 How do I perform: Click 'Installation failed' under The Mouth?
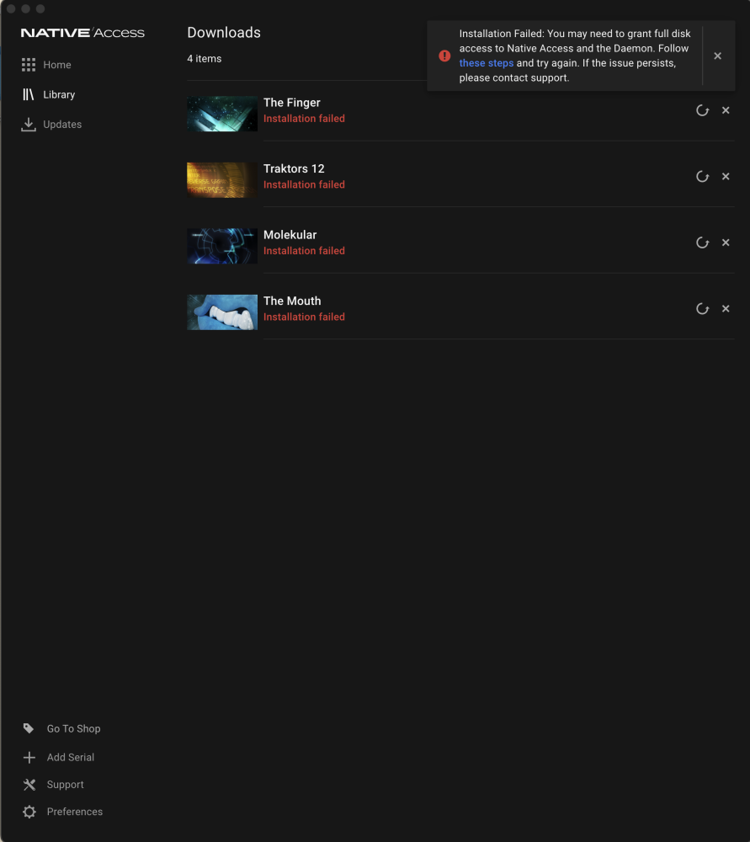[304, 317]
